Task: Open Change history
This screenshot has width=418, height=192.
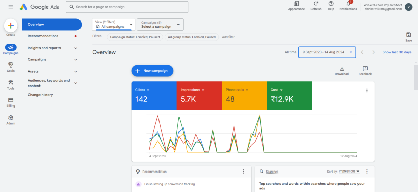Action: (x=40, y=95)
